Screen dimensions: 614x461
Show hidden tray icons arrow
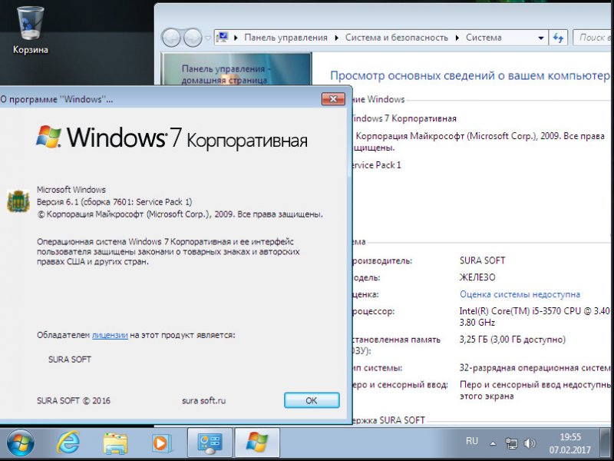[493, 443]
